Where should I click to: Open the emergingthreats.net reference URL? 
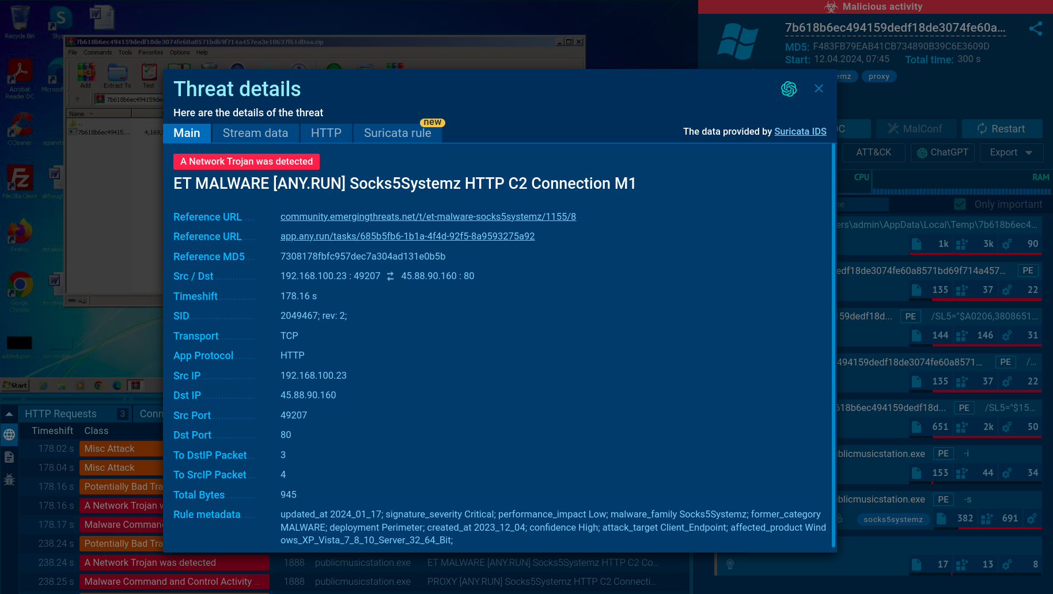428,217
